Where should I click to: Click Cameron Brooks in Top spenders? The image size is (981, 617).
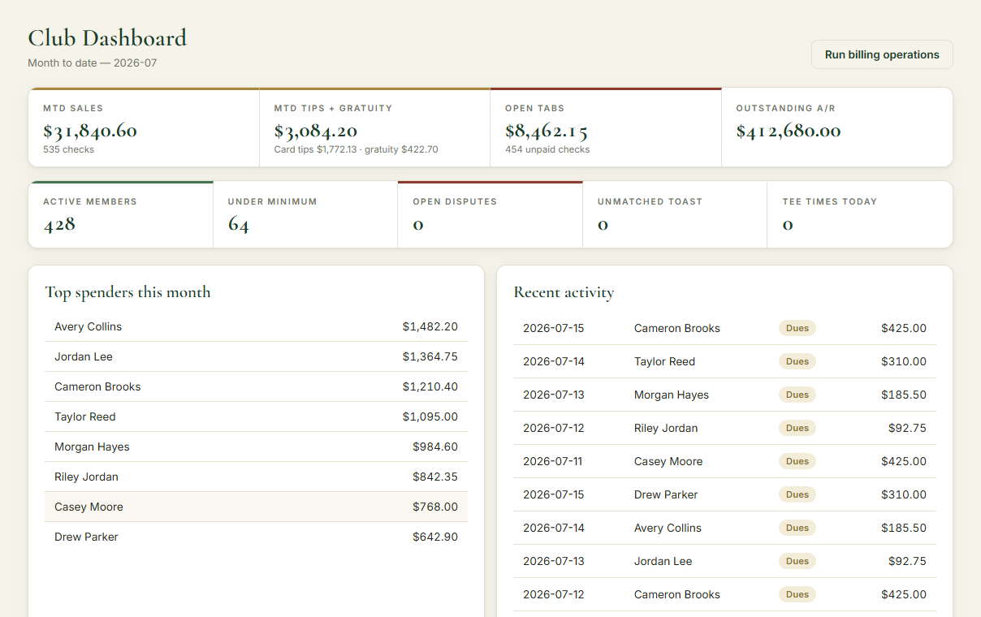click(97, 386)
